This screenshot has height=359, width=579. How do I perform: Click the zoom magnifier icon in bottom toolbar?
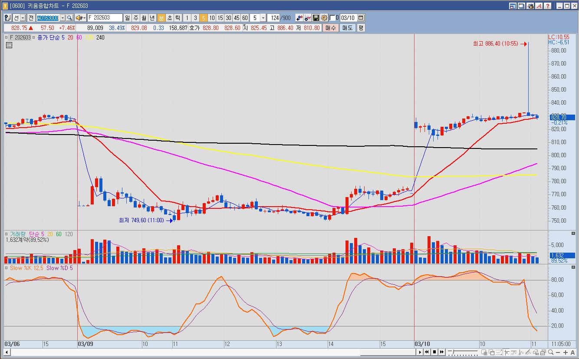click(551, 352)
